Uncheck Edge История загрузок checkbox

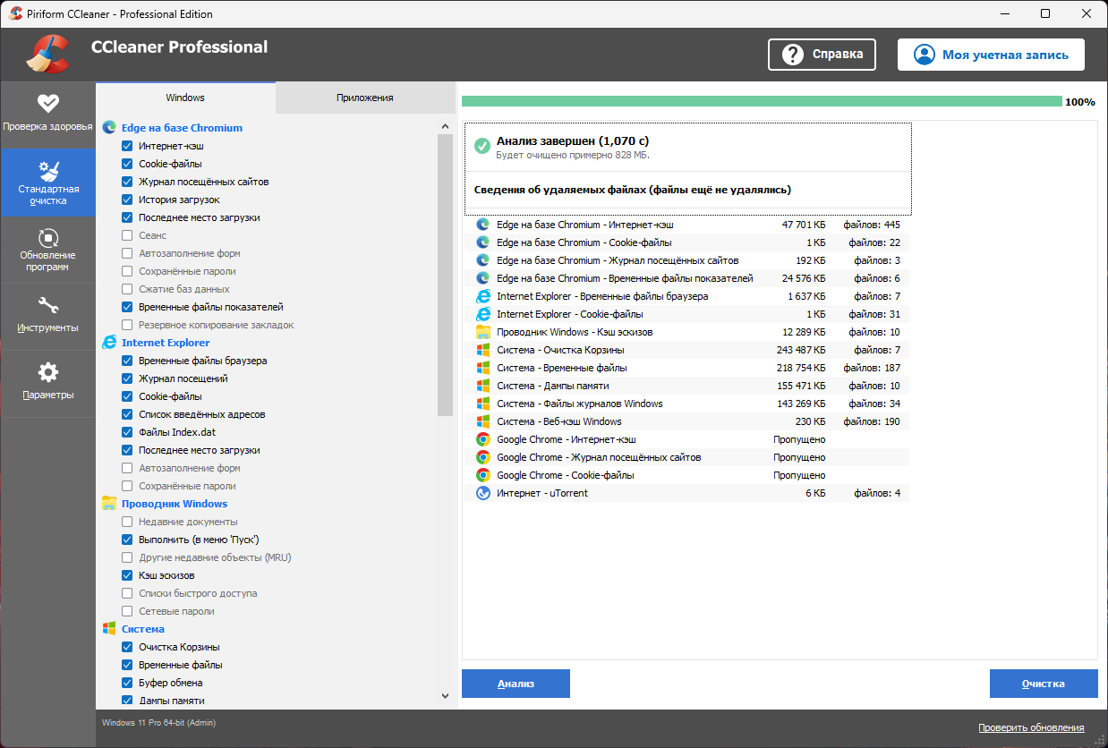pos(127,200)
